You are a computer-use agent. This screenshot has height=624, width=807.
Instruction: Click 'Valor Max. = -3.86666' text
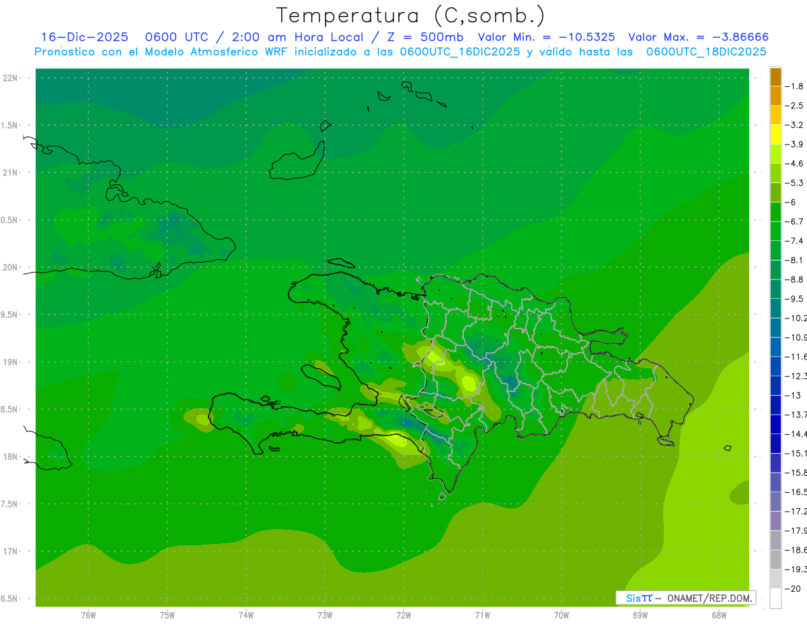click(698, 38)
